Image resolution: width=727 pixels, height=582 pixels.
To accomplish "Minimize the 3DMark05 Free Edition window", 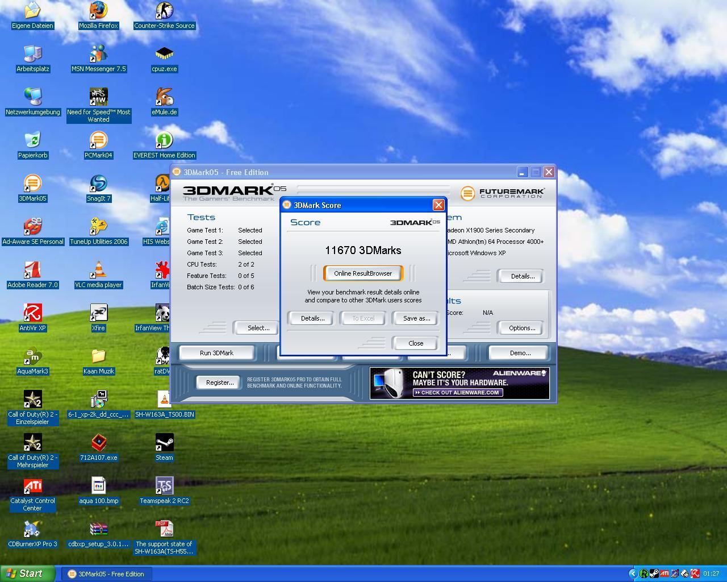I will click(523, 172).
